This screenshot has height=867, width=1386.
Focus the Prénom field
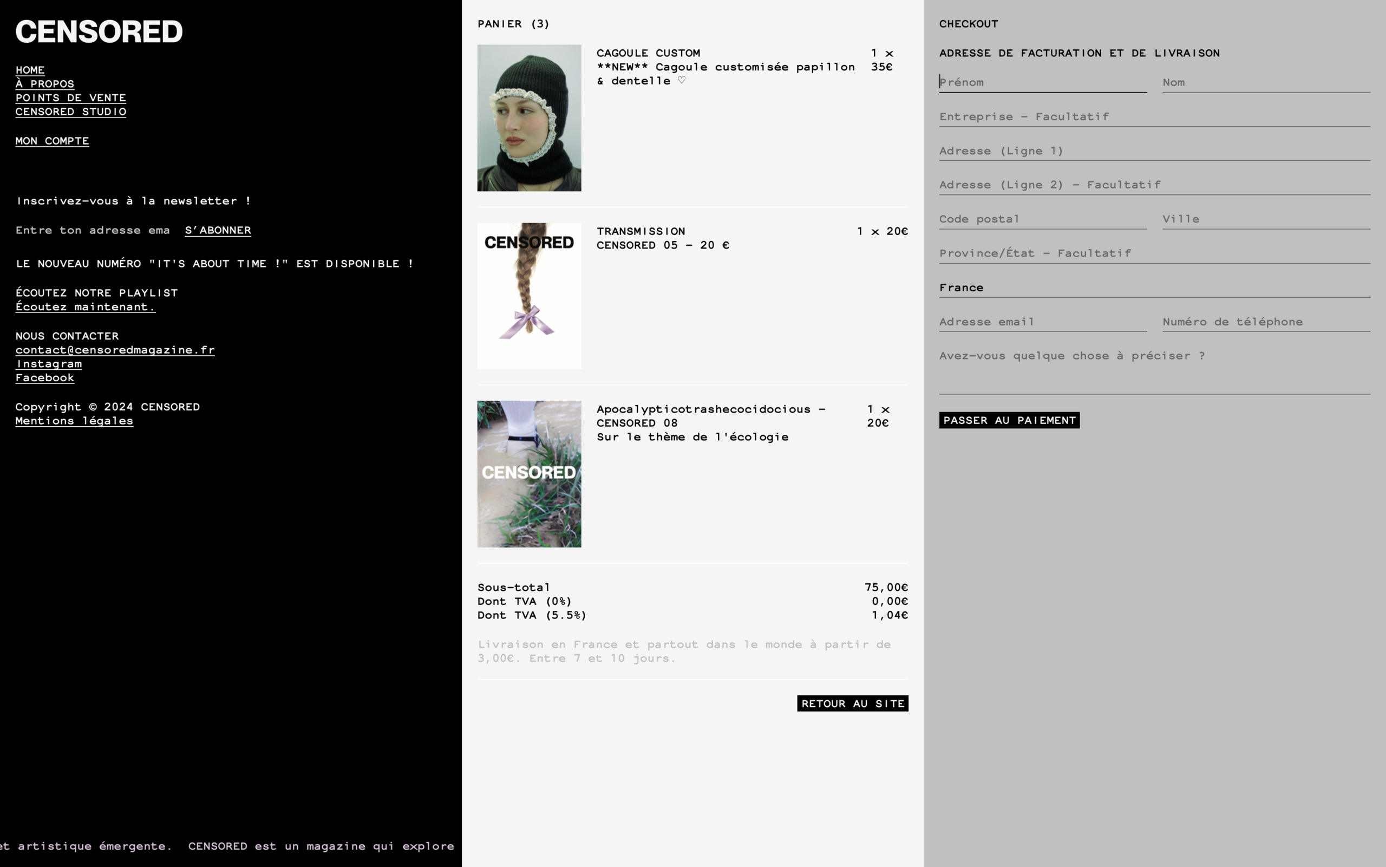(1042, 82)
